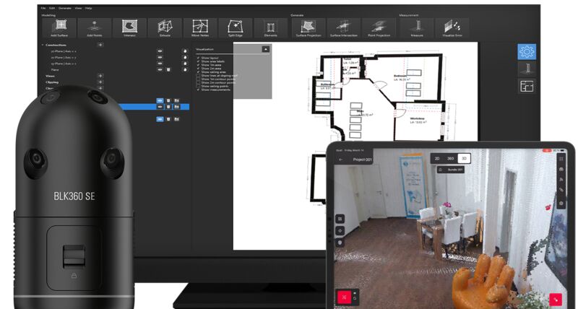The width and height of the screenshot is (578, 309).
Task: Open the floor plan panel icon
Action: [527, 87]
